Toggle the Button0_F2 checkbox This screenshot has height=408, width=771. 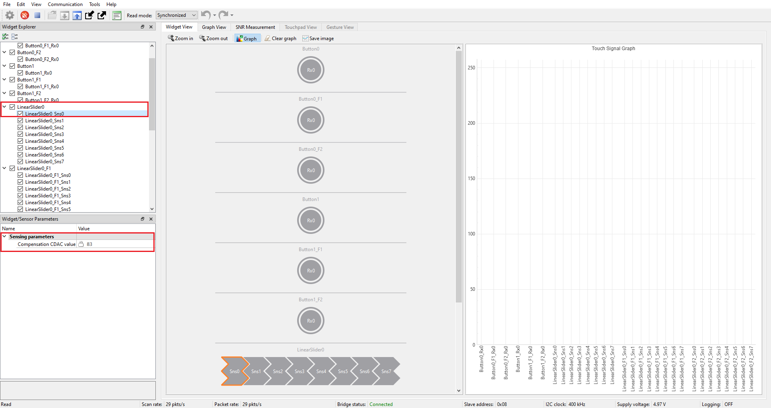[12, 53]
